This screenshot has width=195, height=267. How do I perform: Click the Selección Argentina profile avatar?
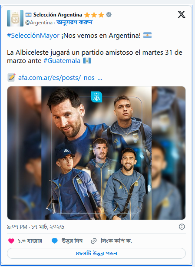[15, 18]
